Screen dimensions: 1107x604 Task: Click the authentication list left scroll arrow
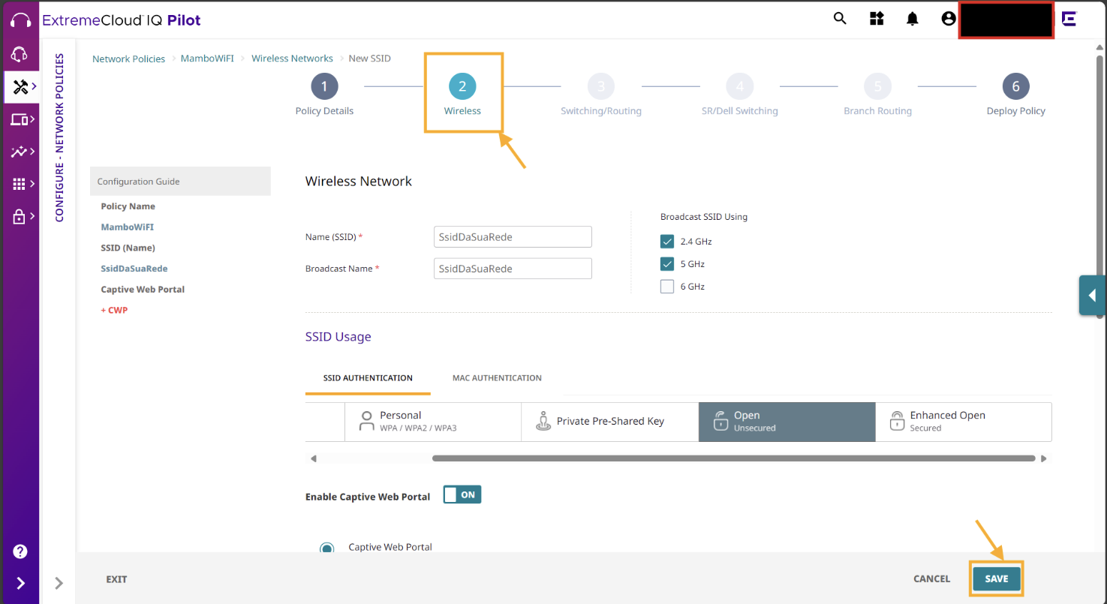[x=314, y=458]
